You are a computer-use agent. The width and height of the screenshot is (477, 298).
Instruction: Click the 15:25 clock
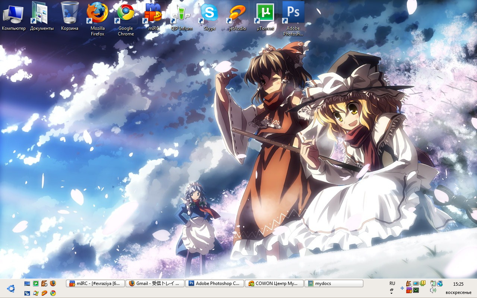tap(458, 284)
